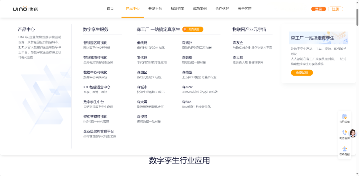Open the 开发平台 menu

click(155, 9)
